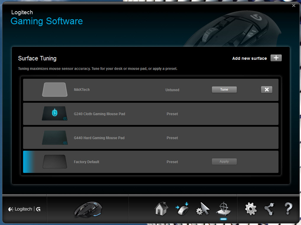Click the NikKTech surface name

pyautogui.click(x=82, y=90)
